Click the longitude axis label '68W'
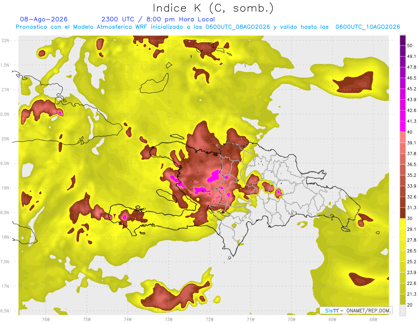This screenshot has width=419, height=324. (373, 319)
